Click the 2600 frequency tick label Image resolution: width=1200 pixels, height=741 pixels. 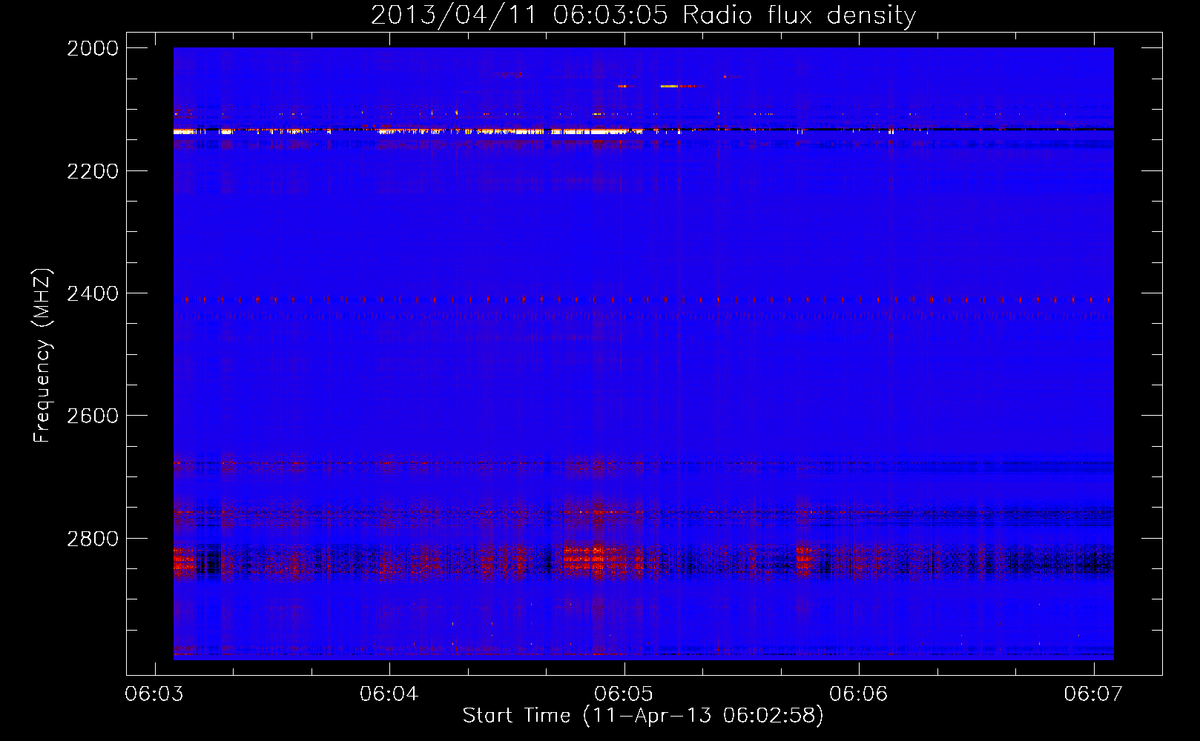click(93, 416)
